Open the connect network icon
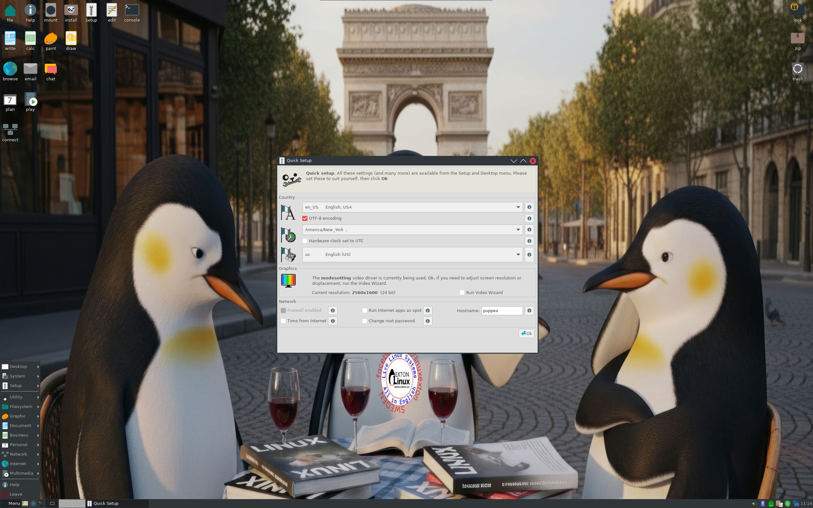This screenshot has width=813, height=508. [10, 132]
